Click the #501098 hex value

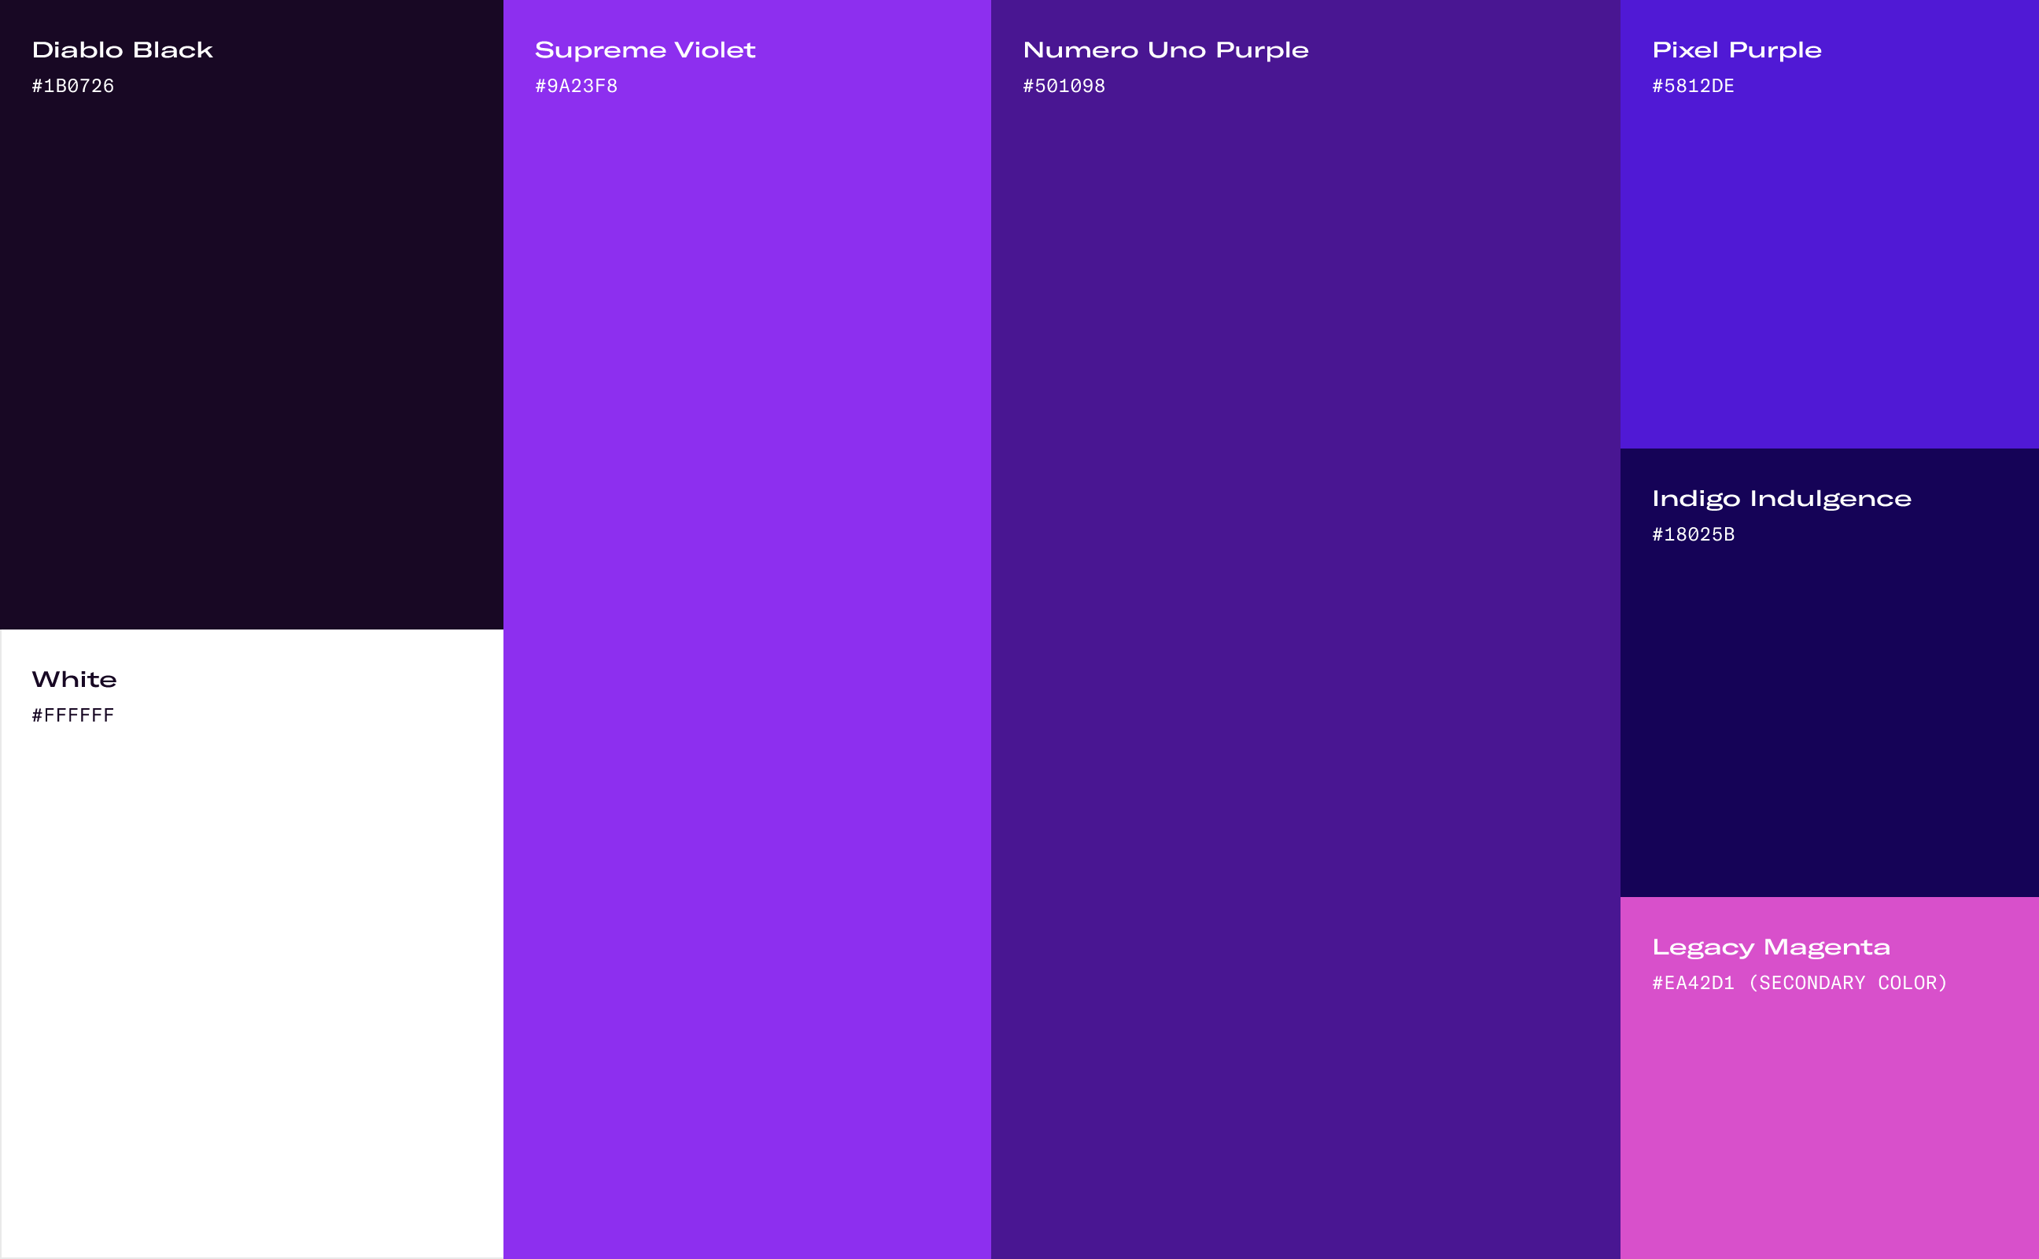pos(1064,86)
